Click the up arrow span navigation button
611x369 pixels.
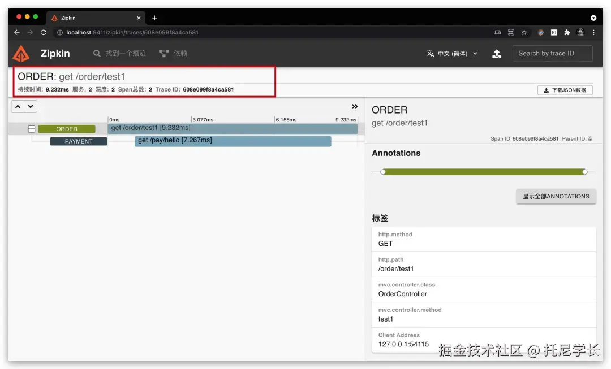[18, 106]
